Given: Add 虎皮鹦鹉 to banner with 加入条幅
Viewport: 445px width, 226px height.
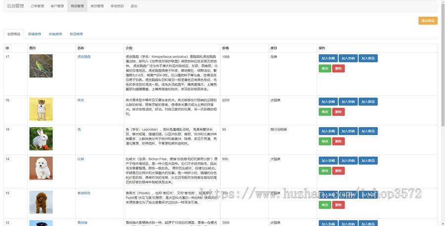Looking at the screenshot, I should 328,58.
